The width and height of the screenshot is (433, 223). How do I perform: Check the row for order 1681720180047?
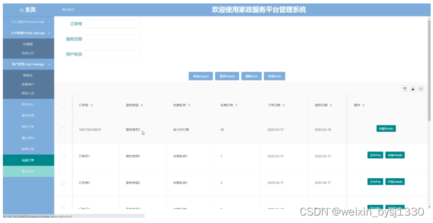pyautogui.click(x=63, y=130)
